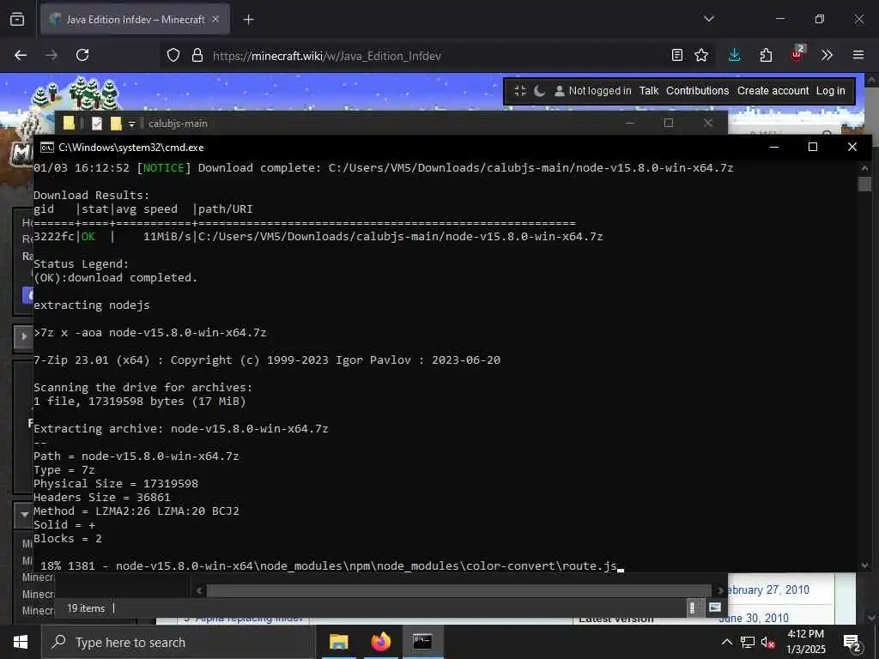The image size is (879, 659).
Task: Open cmd.exe system menu icon
Action: tap(47, 148)
